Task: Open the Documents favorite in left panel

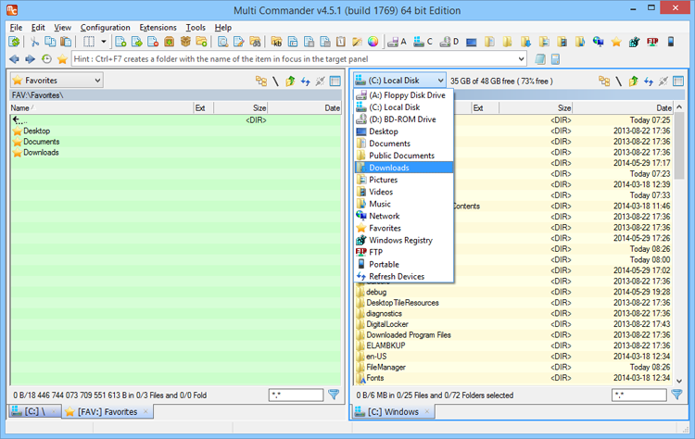Action: [x=42, y=142]
